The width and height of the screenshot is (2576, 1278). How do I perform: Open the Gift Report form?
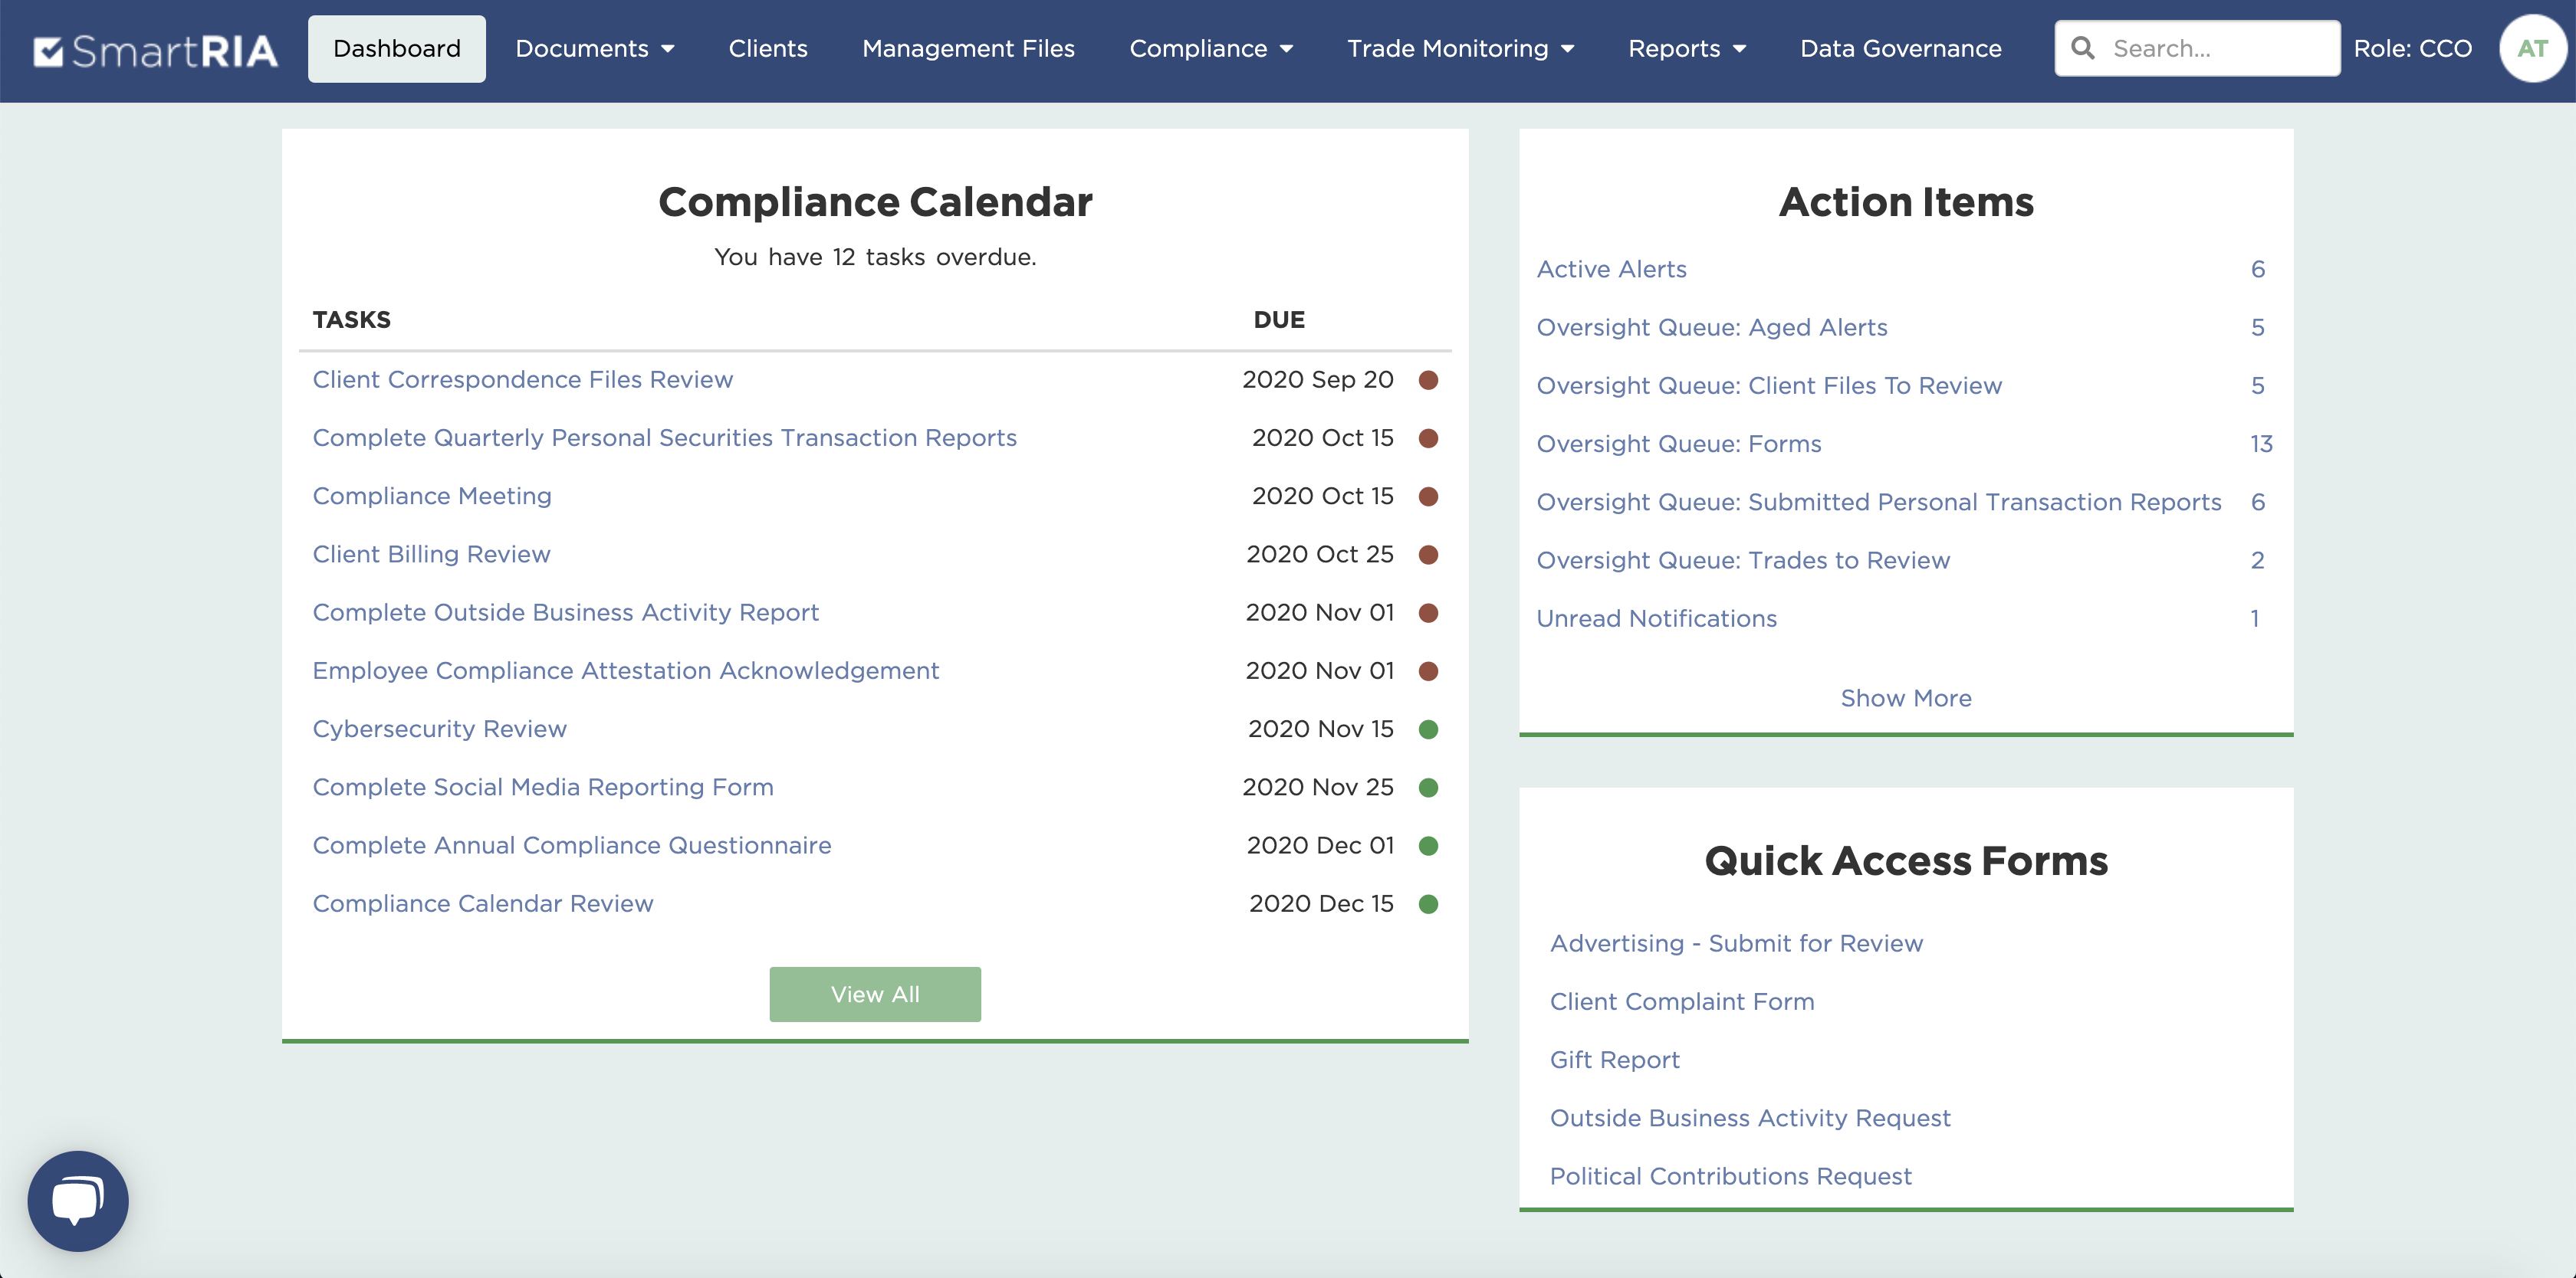pos(1614,1060)
